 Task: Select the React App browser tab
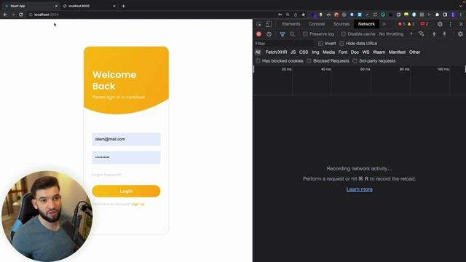click(30, 6)
